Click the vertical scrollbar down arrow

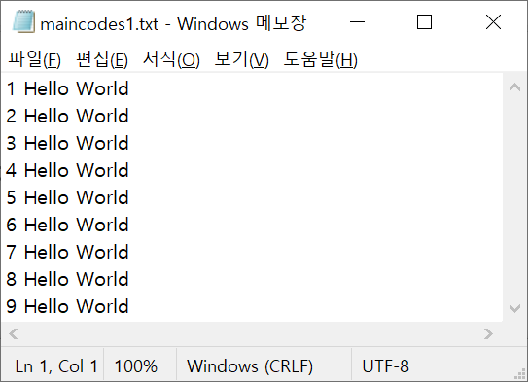point(514,308)
